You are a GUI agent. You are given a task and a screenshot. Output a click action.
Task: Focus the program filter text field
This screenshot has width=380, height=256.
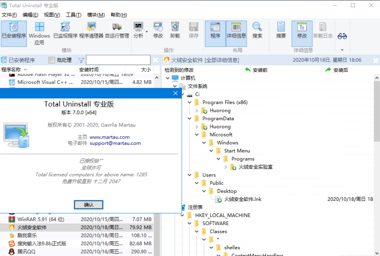pos(118,60)
